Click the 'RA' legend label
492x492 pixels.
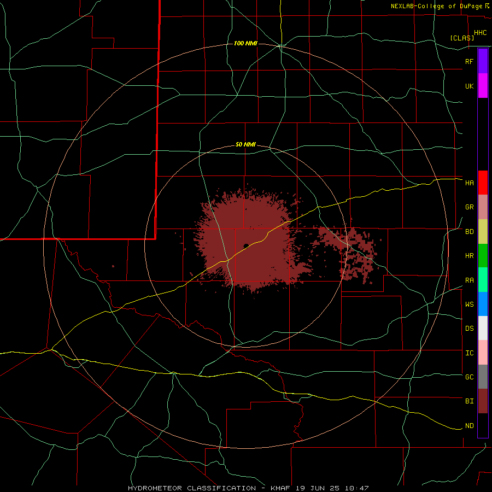pyautogui.click(x=469, y=280)
